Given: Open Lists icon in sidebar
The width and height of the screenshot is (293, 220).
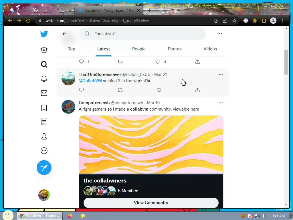Looking at the screenshot, I should pyautogui.click(x=44, y=122).
